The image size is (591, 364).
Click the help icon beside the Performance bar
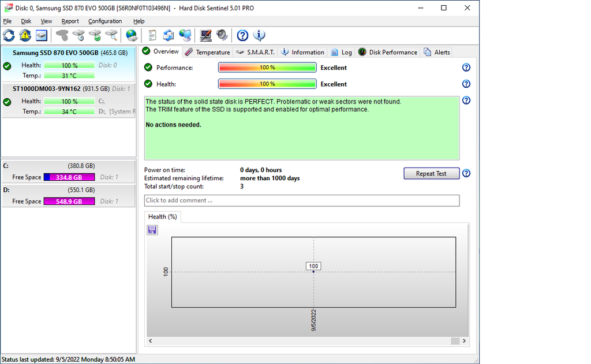[x=466, y=68]
